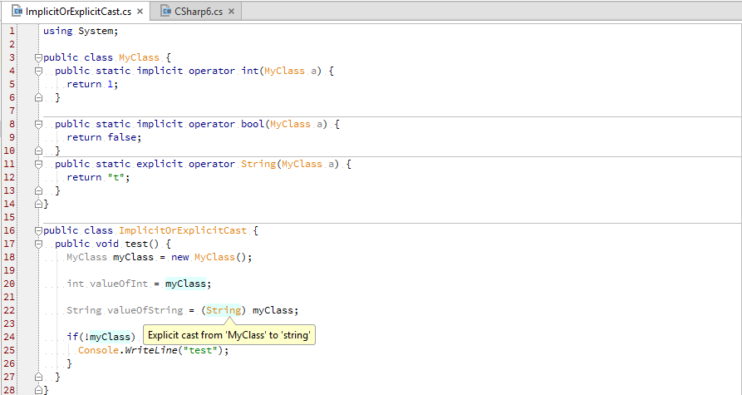Click the 'Explicit cast from MyClass to string' tooltip

click(229, 335)
